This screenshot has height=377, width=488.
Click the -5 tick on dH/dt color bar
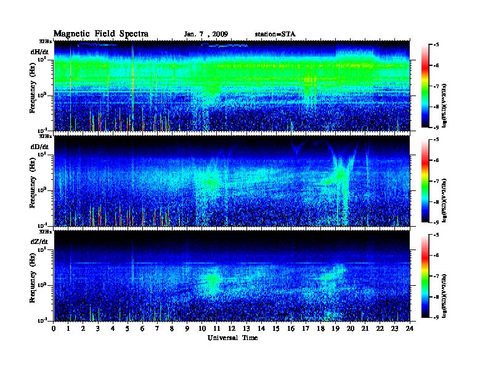[x=436, y=45]
